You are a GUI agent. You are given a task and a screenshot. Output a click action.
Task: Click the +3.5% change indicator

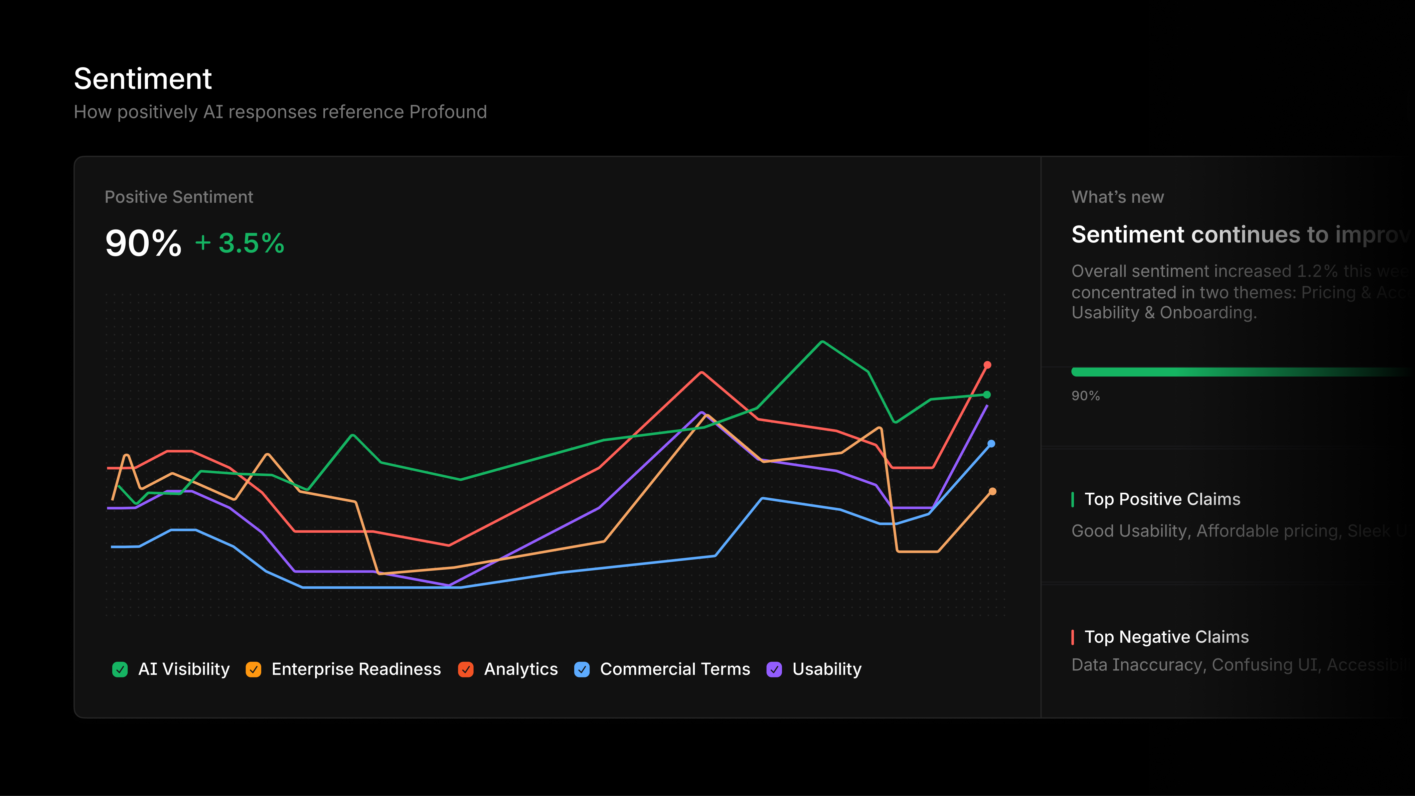[x=240, y=244]
